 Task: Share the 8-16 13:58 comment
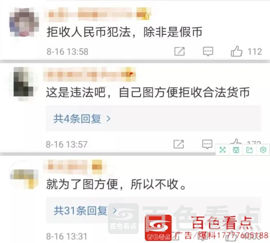pos(180,51)
